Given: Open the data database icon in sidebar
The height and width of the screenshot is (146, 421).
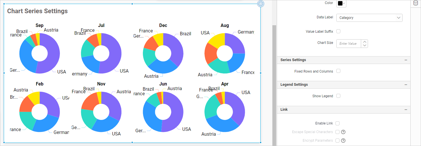Looking at the screenshot, I should (416, 3).
